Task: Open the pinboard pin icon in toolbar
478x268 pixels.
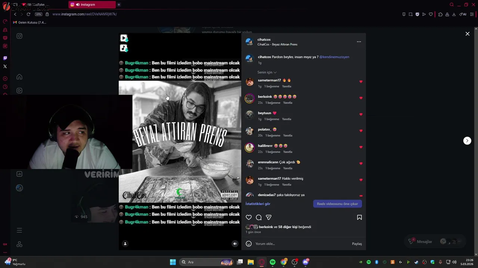Action: (x=404, y=15)
